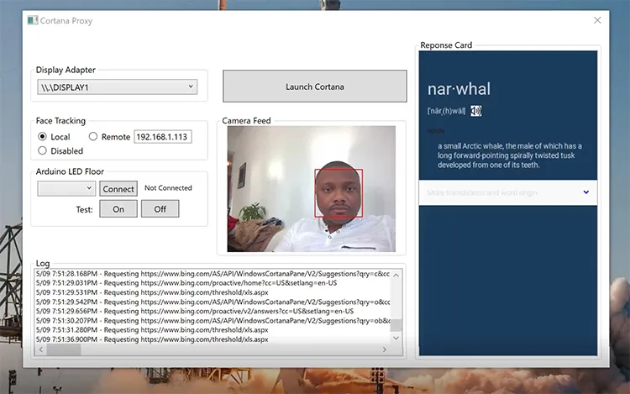Screen dimensions: 630x394
Task: Click the Launch Cortana button
Action: click(315, 87)
